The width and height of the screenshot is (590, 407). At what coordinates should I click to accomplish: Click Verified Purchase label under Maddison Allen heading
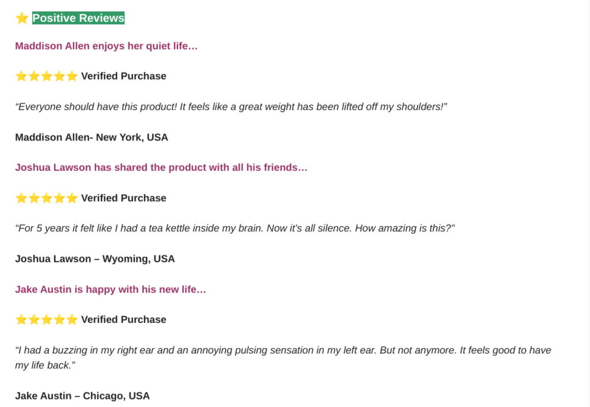tap(124, 77)
